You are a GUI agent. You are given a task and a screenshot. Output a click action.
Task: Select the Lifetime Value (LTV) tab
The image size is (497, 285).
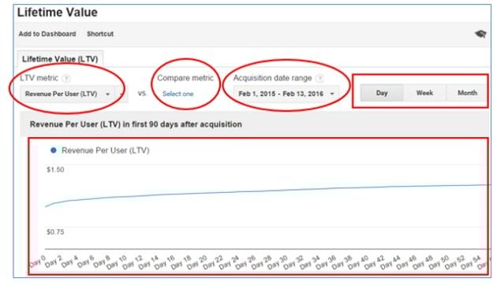click(60, 59)
